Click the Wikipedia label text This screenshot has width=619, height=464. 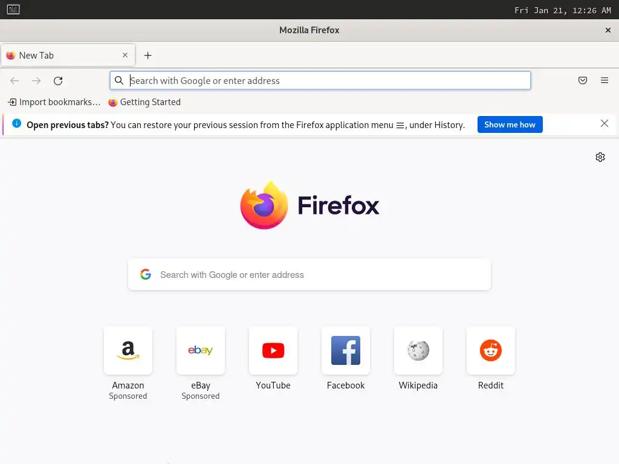tap(418, 385)
